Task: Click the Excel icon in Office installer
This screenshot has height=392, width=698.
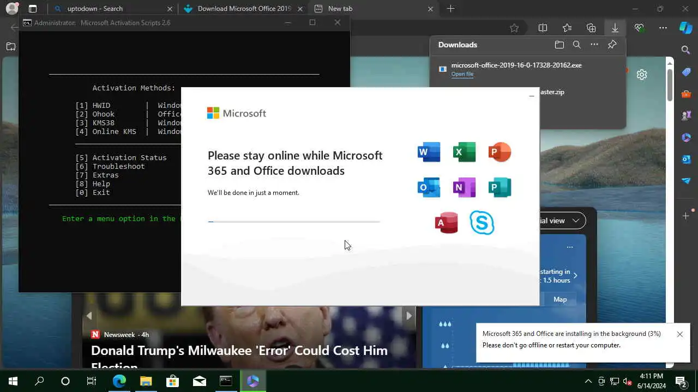Action: click(464, 152)
